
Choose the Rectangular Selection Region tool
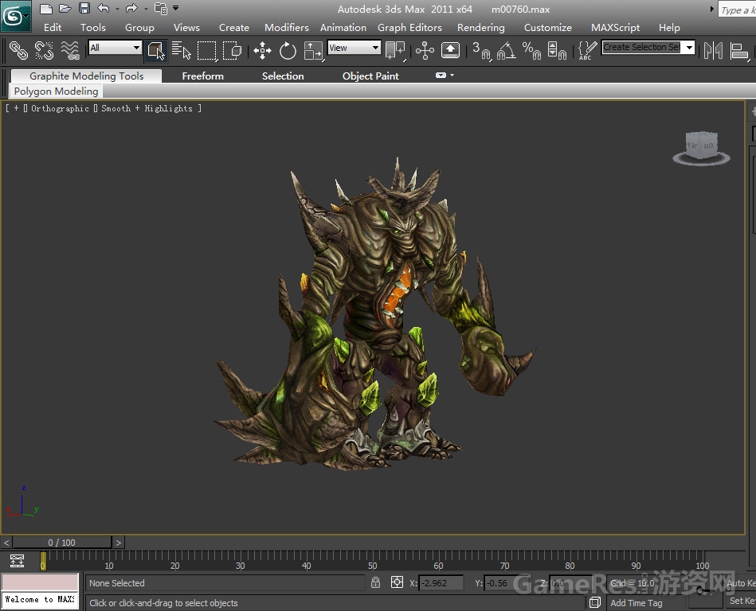207,51
